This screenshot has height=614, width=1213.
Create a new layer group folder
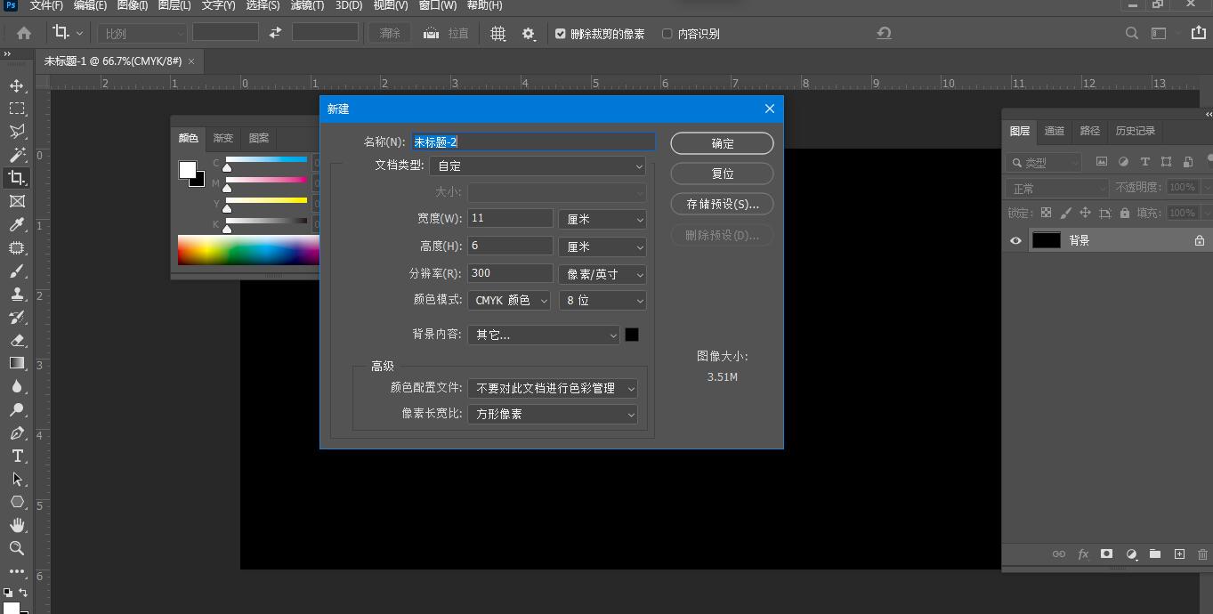click(x=1155, y=553)
